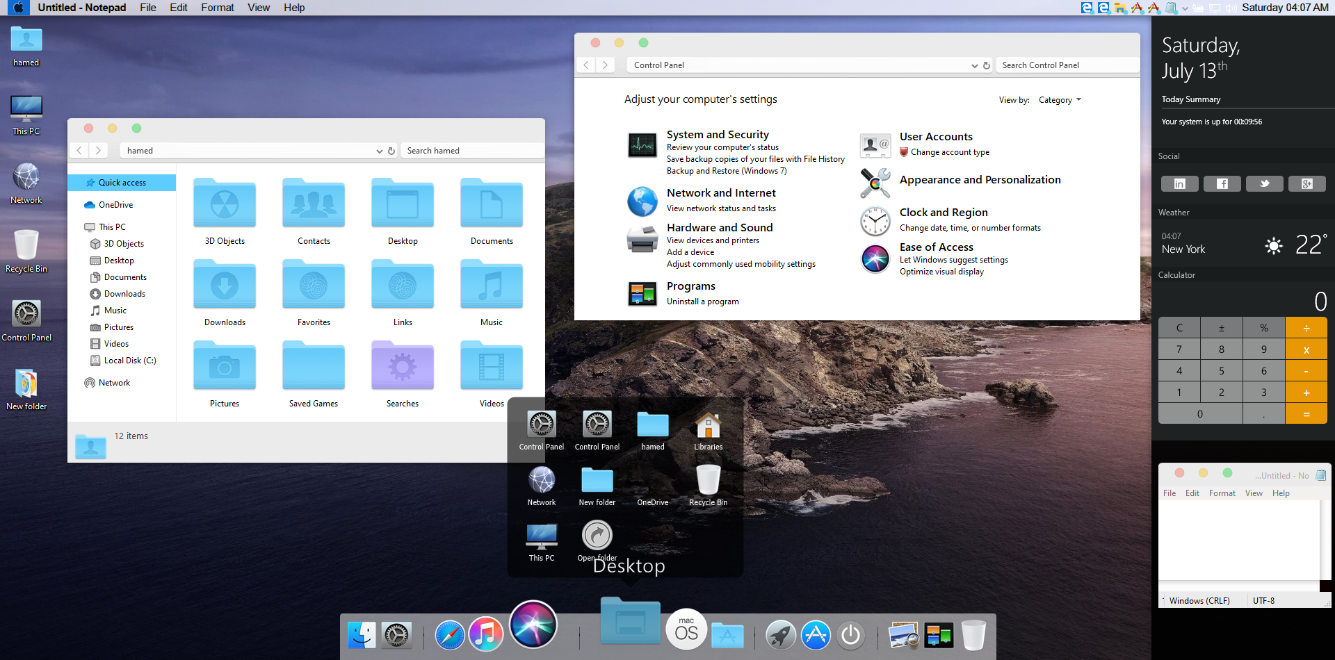The width and height of the screenshot is (1335, 660).
Task: Open the Downloads folder icon
Action: point(225,286)
